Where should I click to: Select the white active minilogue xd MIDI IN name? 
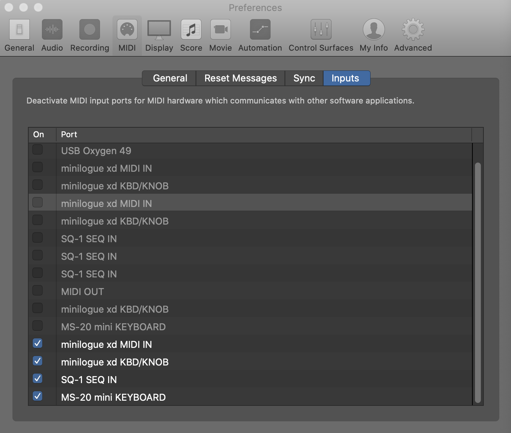[x=106, y=345]
